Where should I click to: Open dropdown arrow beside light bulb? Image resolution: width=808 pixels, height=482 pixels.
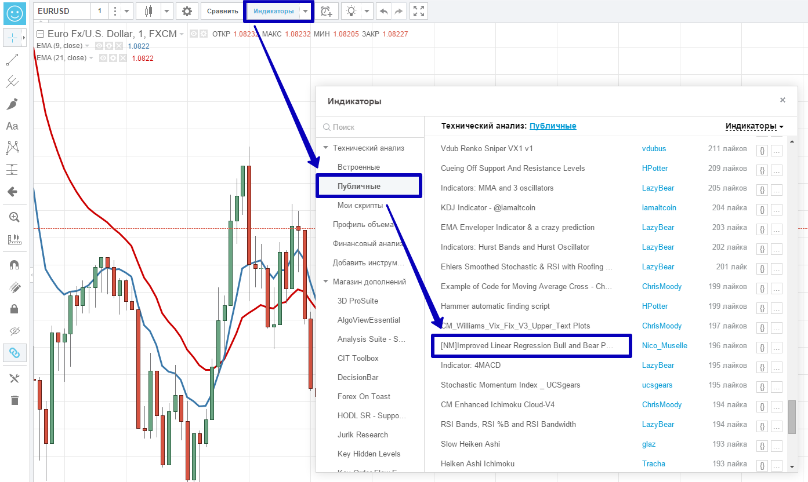(367, 11)
